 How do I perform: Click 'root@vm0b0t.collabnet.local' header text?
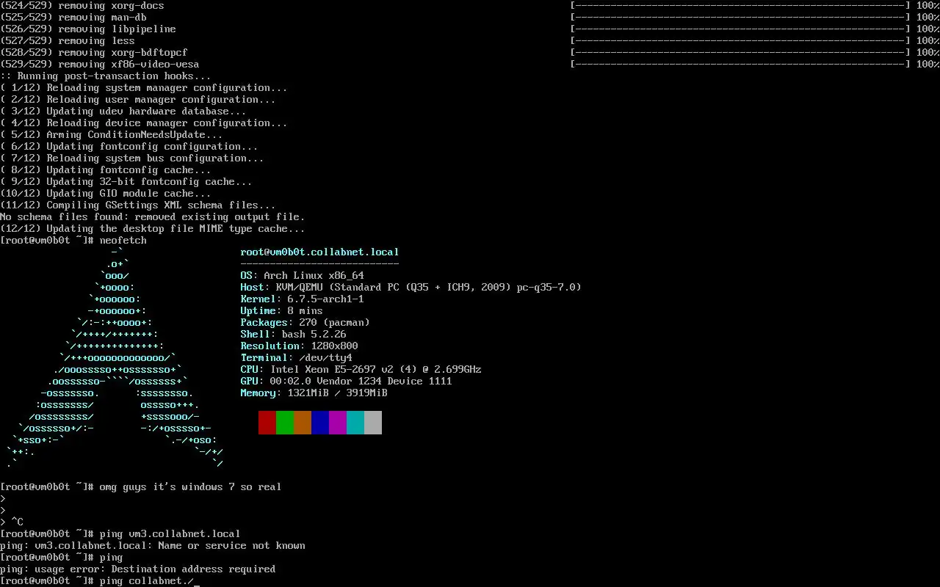tap(320, 252)
